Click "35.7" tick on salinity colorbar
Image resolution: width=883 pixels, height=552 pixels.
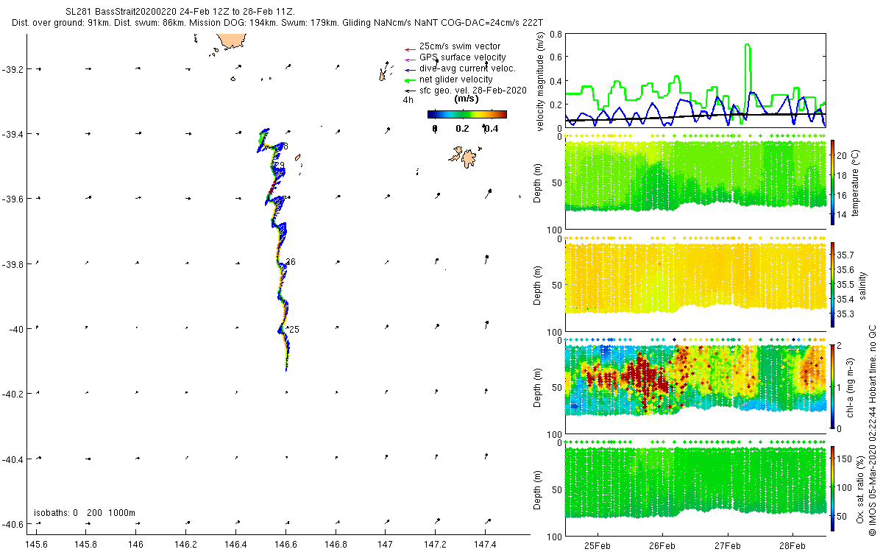pyautogui.click(x=846, y=254)
